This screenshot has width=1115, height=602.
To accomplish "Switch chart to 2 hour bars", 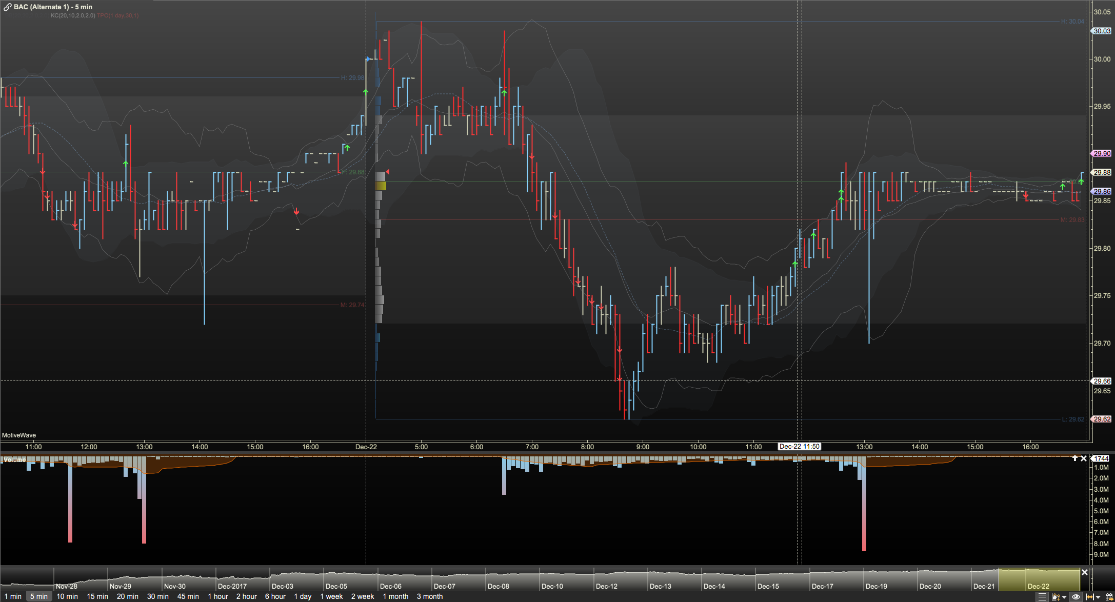I will click(247, 596).
